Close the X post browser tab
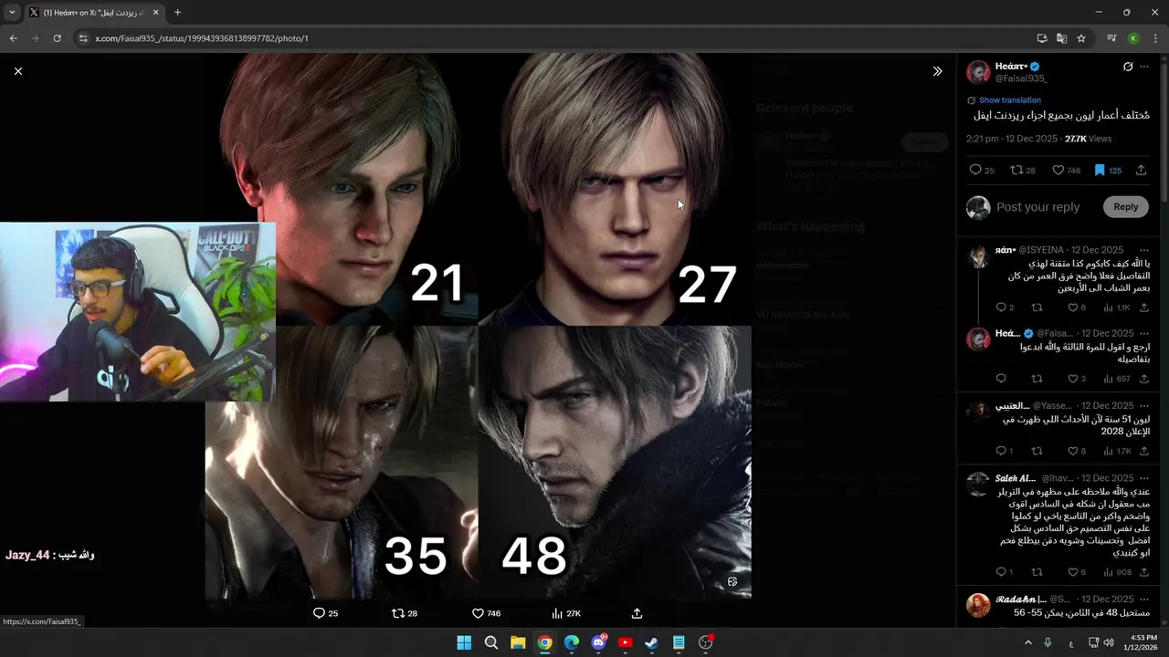Image resolution: width=1169 pixels, height=657 pixels. [x=155, y=13]
